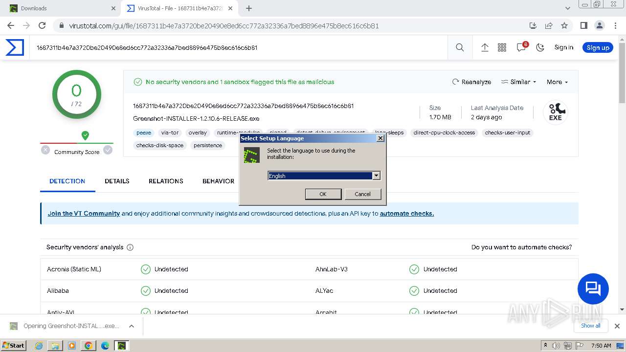Open the notifications icon with badge
Screen dimensions: 626x352
click(x=521, y=47)
